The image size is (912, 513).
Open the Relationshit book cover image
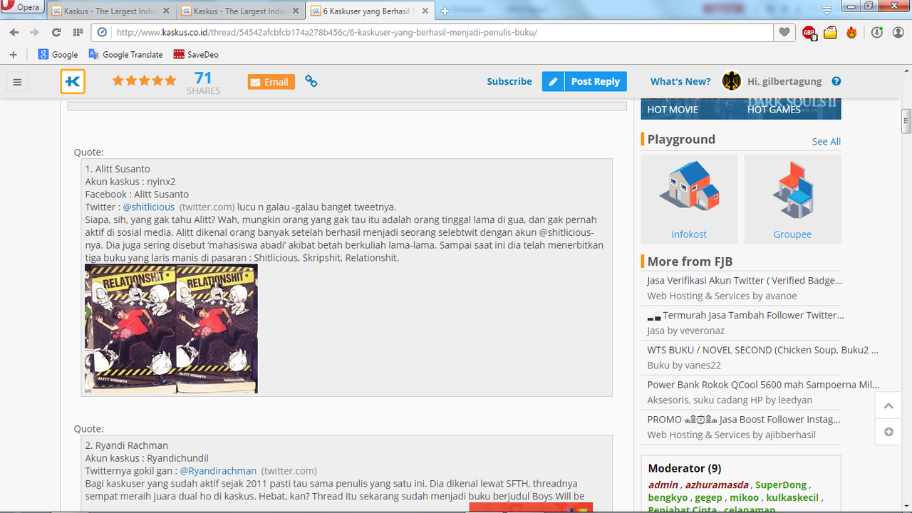171,329
